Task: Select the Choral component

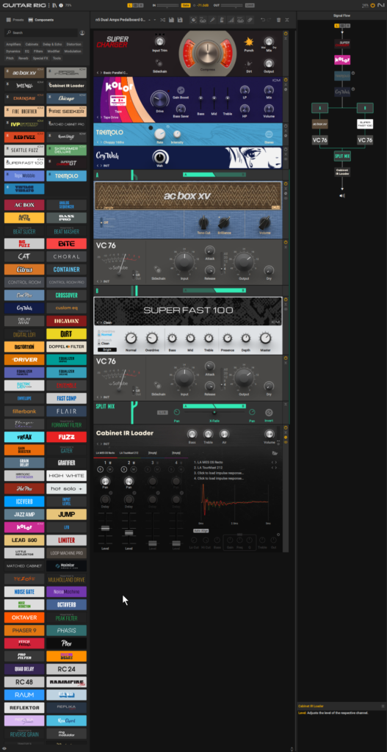Action: pos(66,256)
